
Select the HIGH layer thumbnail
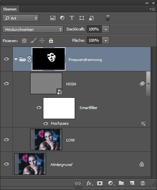tap(46, 83)
